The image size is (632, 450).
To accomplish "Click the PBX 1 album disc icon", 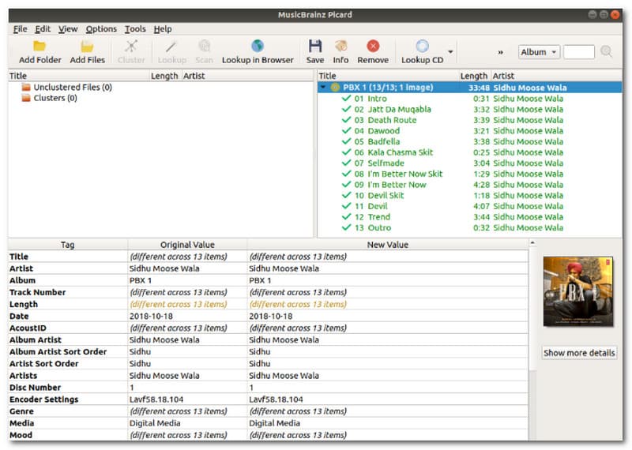I will [335, 88].
